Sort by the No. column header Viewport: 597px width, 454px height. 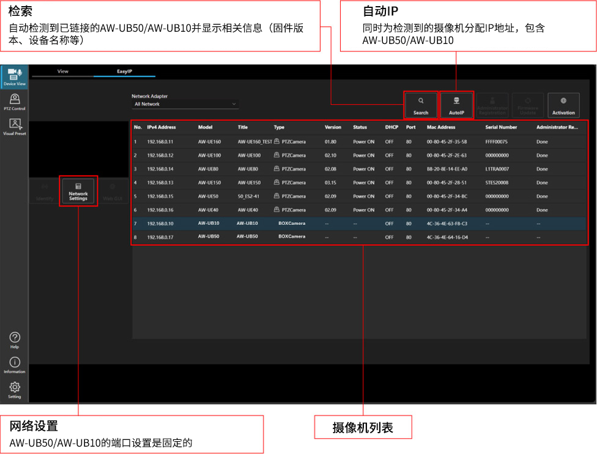point(138,127)
